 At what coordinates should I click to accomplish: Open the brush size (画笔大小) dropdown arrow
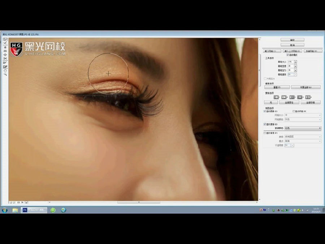(295, 62)
